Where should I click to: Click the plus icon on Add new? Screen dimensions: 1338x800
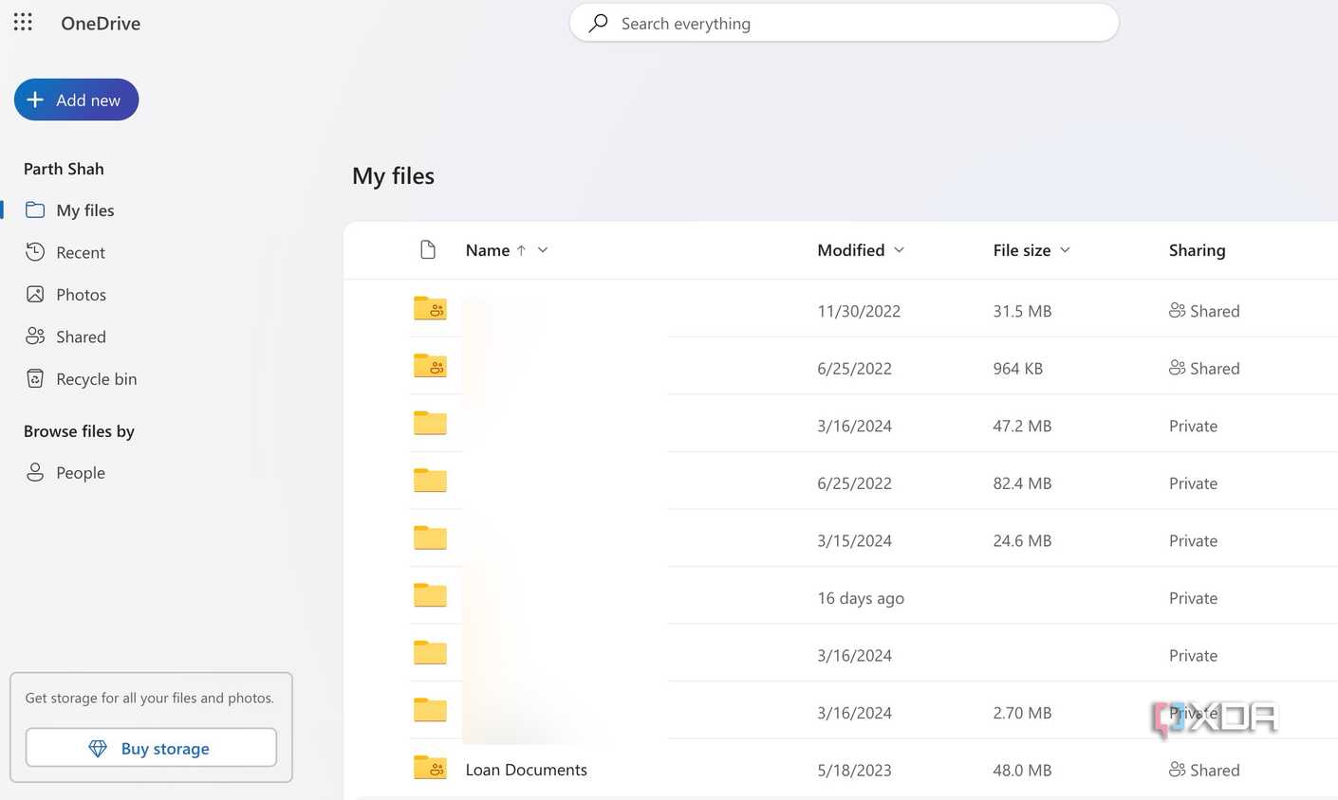pos(35,100)
